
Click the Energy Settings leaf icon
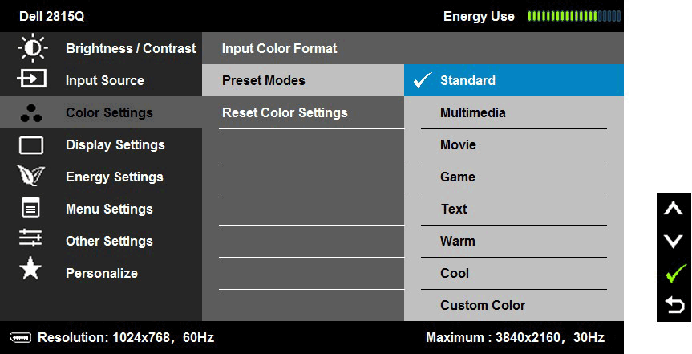point(31,176)
